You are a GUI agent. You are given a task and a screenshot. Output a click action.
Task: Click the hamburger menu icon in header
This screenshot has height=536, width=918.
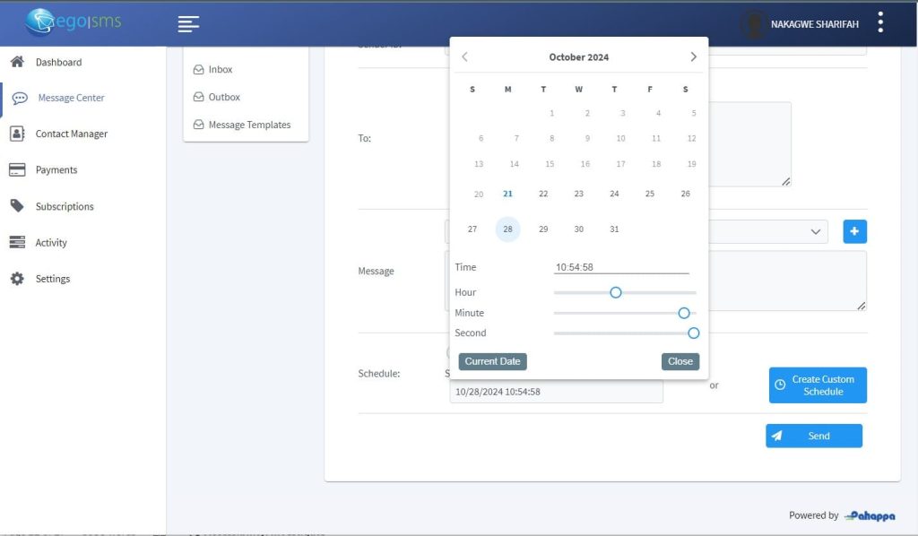(x=188, y=24)
